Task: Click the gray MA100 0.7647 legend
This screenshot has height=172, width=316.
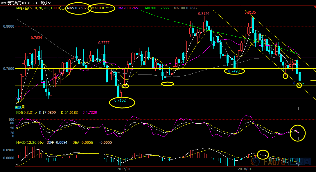Action: click(x=185, y=8)
